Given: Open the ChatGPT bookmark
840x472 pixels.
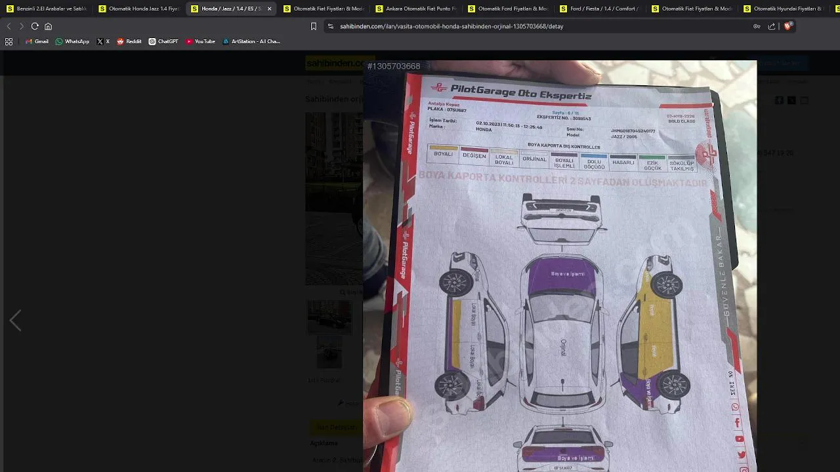Looking at the screenshot, I should pyautogui.click(x=163, y=41).
